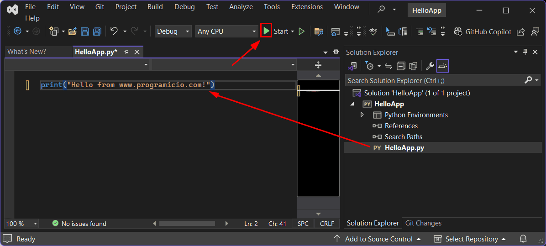This screenshot has height=246, width=546.
Task: Open the Solution Explorer window position dropdown
Action: coord(516,52)
